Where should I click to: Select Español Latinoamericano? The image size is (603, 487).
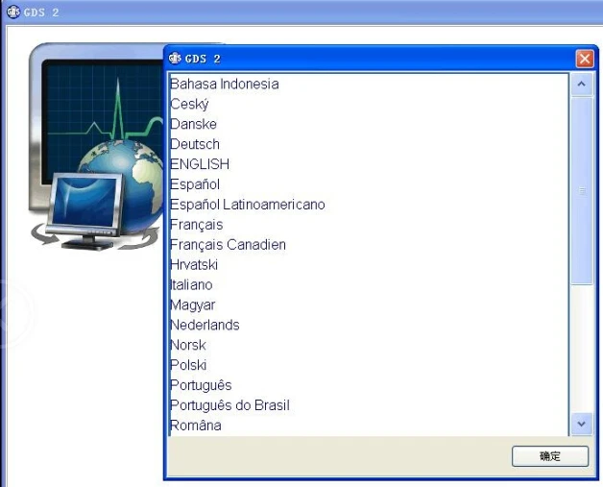pyautogui.click(x=369, y=205)
